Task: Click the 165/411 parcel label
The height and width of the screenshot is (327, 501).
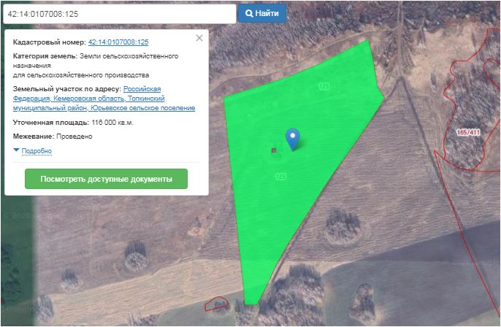Action: pos(467,132)
